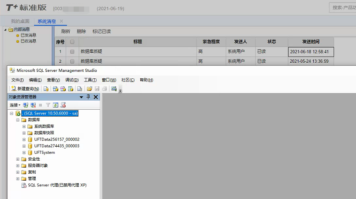356x199 pixels.
Task: Check the box for message row 1
Action: (72, 51)
